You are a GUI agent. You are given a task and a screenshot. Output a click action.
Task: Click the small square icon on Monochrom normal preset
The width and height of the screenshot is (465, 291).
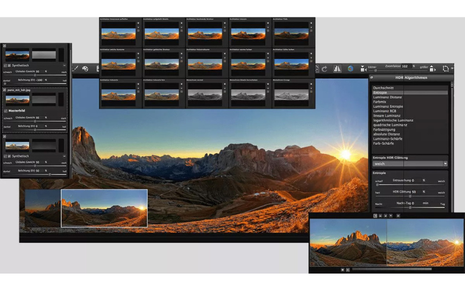pos(225,91)
